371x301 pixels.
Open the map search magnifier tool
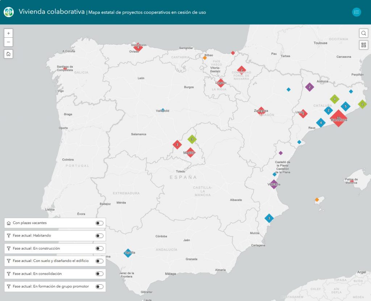coord(363,33)
